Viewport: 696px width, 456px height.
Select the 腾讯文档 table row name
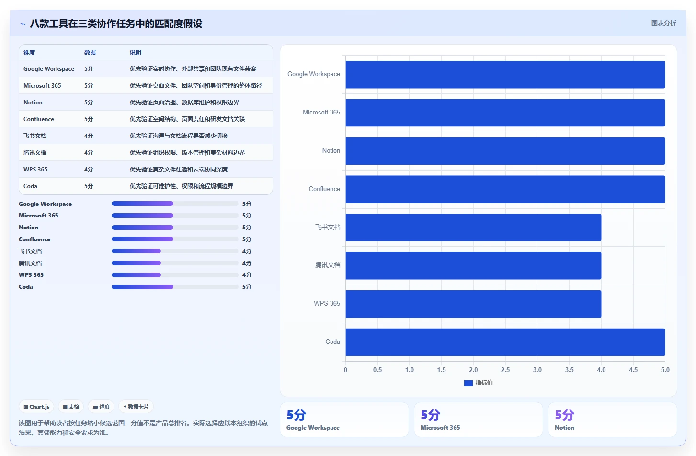coord(35,153)
